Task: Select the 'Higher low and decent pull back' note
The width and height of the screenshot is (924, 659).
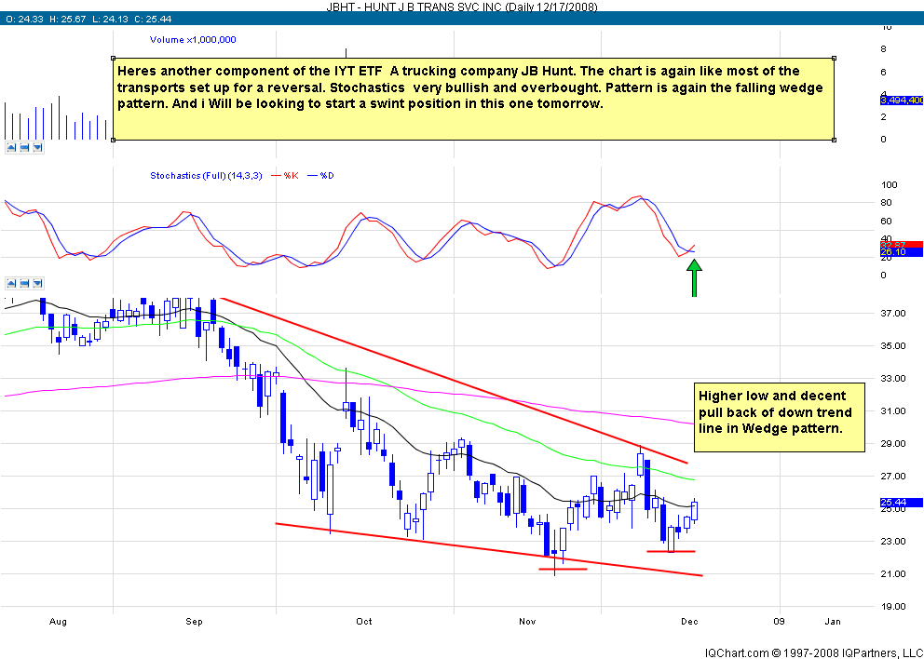Action: 779,417
